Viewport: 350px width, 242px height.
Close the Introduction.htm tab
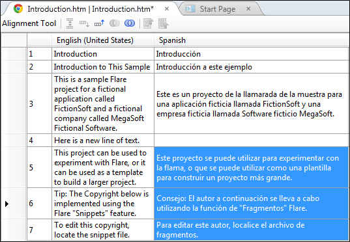[167, 9]
